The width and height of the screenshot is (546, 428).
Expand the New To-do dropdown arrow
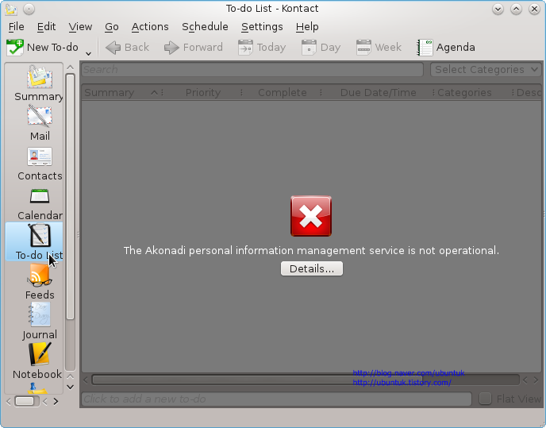tap(88, 53)
